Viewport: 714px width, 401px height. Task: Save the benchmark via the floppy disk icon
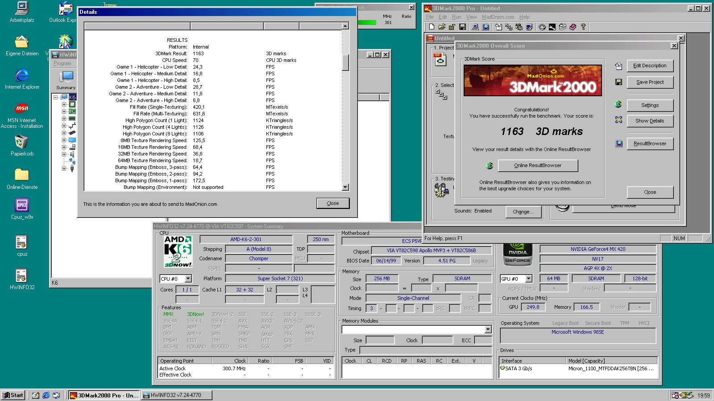click(462, 27)
